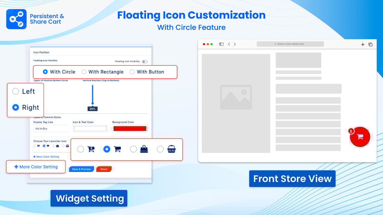
Task: Select the enlarged cart-plus icon radio button
Action: 80,149
